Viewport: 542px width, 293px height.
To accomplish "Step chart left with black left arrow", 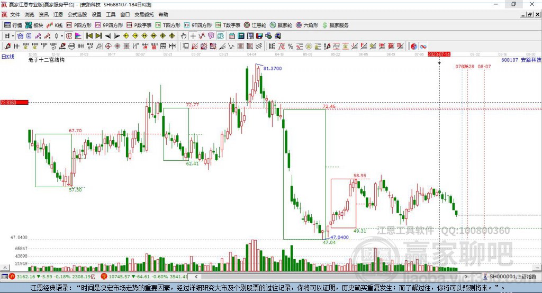I will 108,35.
